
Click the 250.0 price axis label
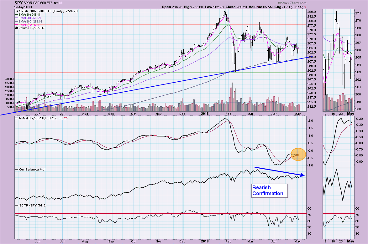(312, 75)
